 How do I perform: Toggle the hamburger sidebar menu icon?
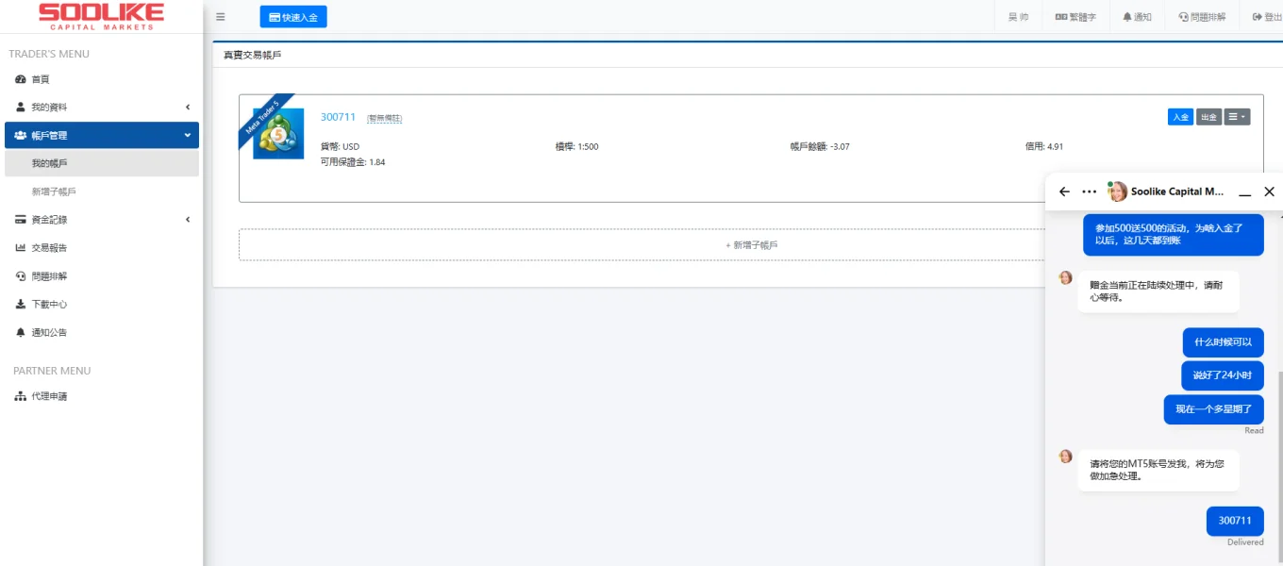pos(221,17)
